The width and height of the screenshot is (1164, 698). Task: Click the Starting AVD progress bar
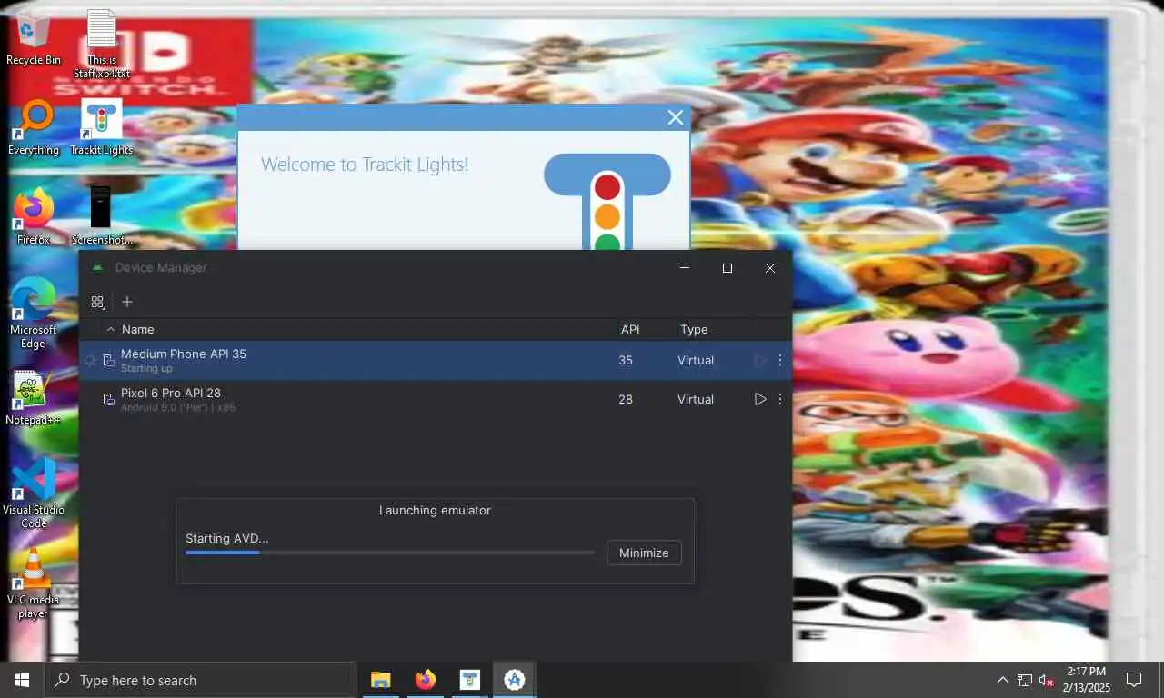click(390, 553)
